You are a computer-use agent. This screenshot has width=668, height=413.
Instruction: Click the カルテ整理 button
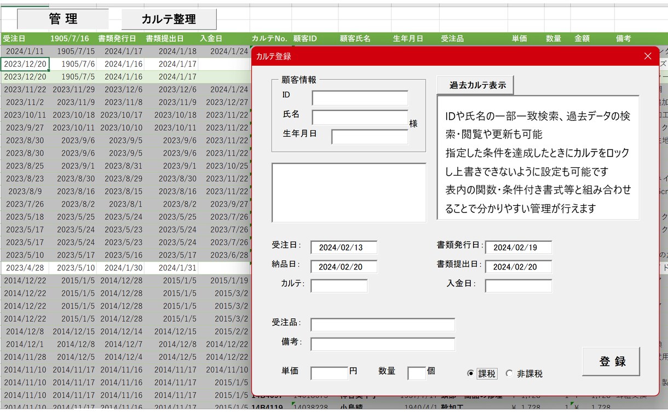(x=169, y=19)
